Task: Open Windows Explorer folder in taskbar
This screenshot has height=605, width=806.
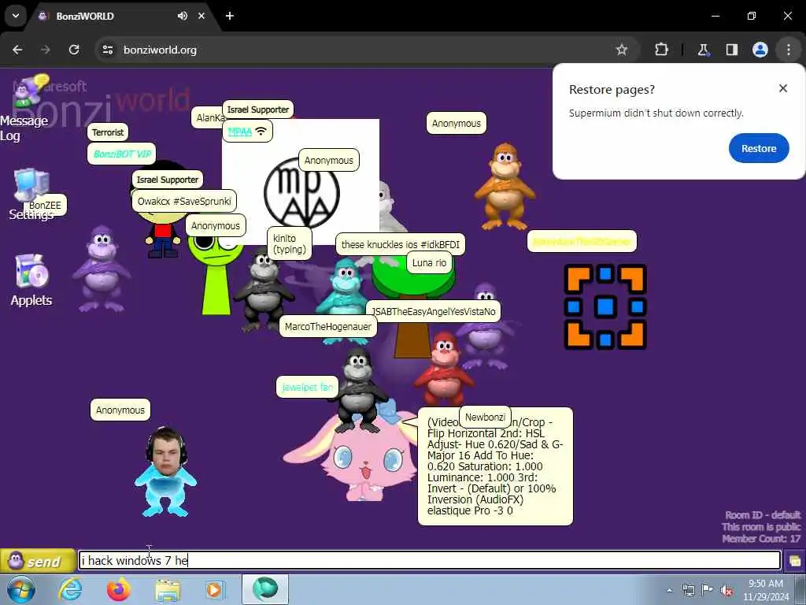Action: 168,589
